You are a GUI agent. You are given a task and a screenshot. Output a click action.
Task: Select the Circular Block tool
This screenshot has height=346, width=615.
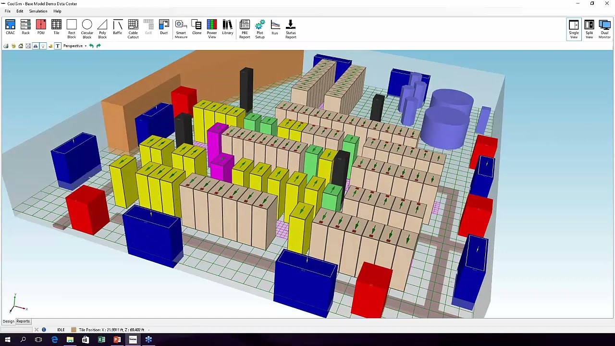click(87, 29)
